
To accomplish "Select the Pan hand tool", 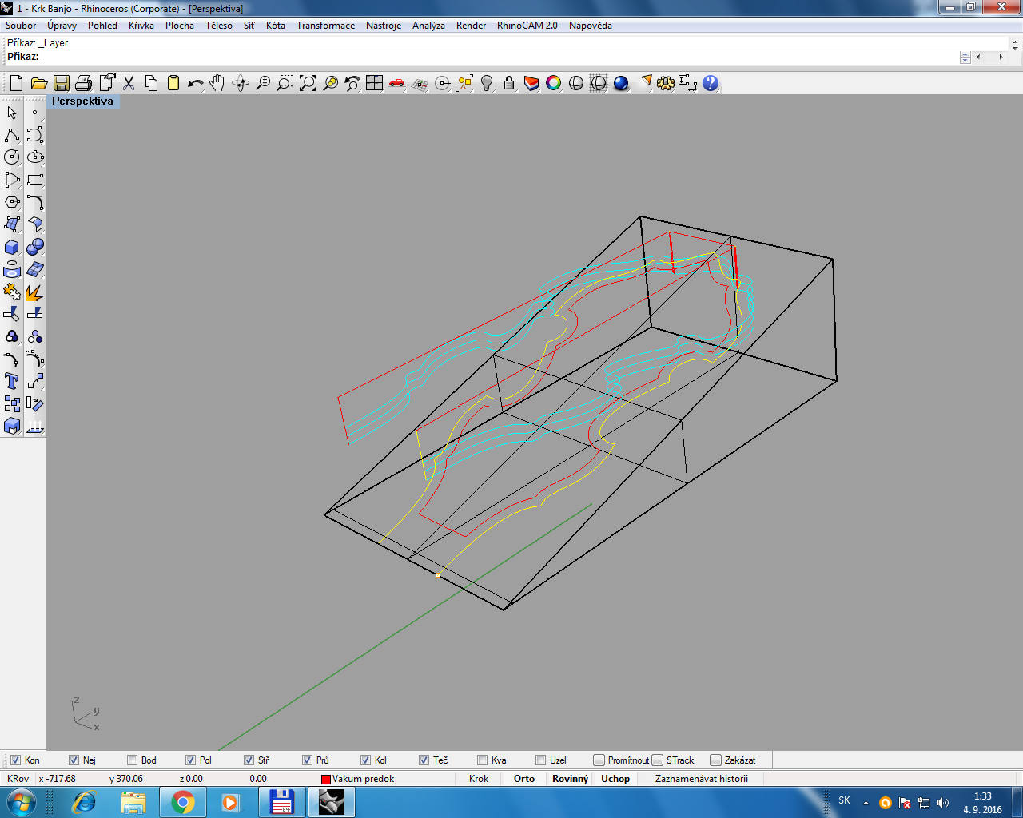I will (217, 83).
